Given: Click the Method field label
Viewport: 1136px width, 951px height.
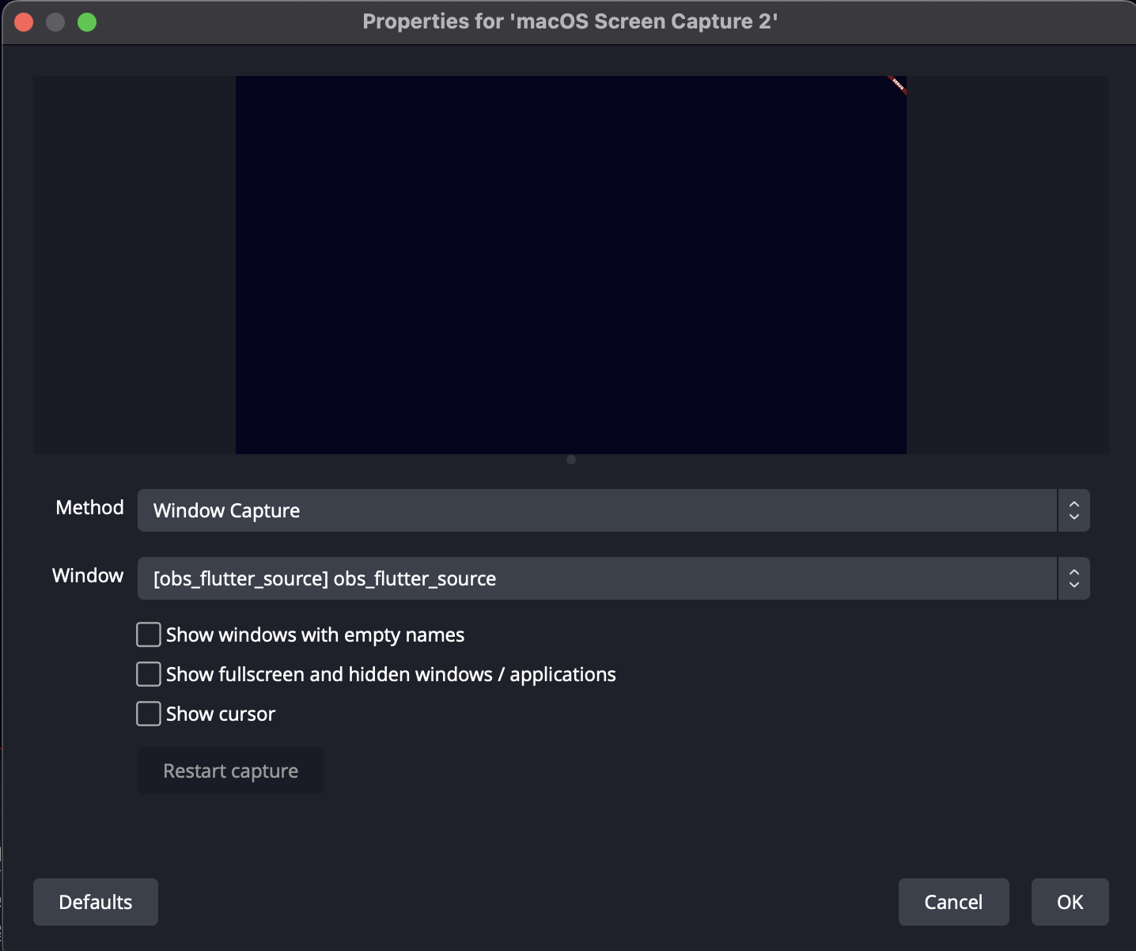Looking at the screenshot, I should (89, 508).
